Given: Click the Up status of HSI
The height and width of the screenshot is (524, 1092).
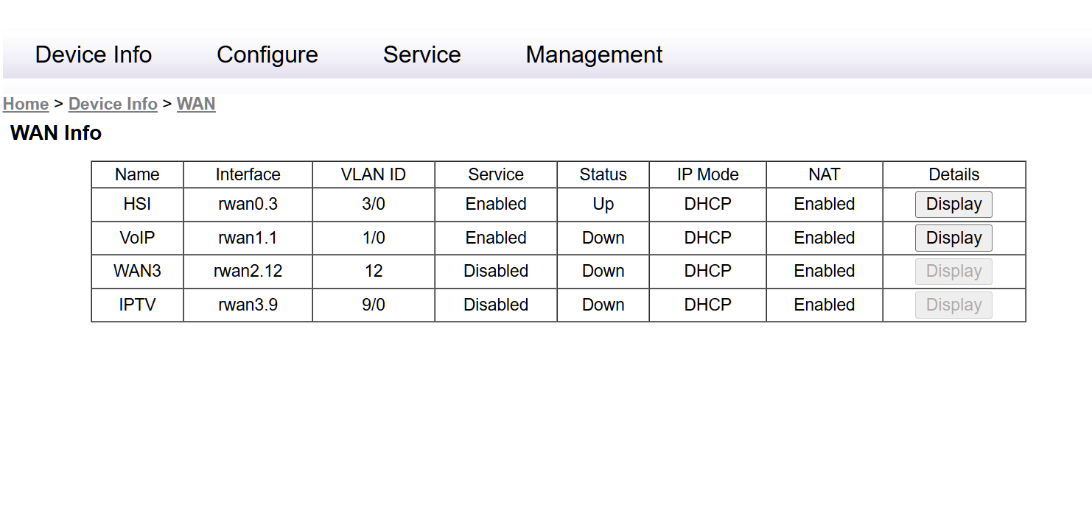Looking at the screenshot, I should [x=603, y=204].
